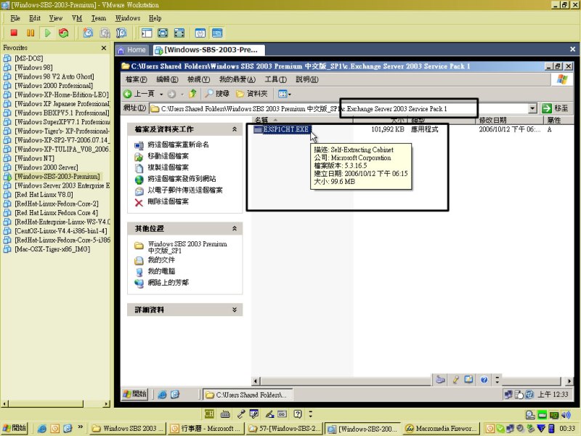The image size is (581, 436).
Task: Click the Quick Switch mode icon
Action: (179, 33)
